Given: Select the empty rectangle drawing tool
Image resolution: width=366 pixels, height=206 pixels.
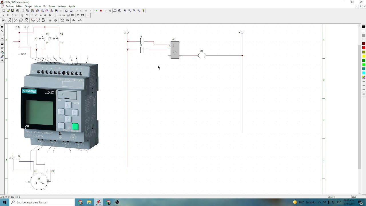Looking at the screenshot, I should tap(2, 35).
